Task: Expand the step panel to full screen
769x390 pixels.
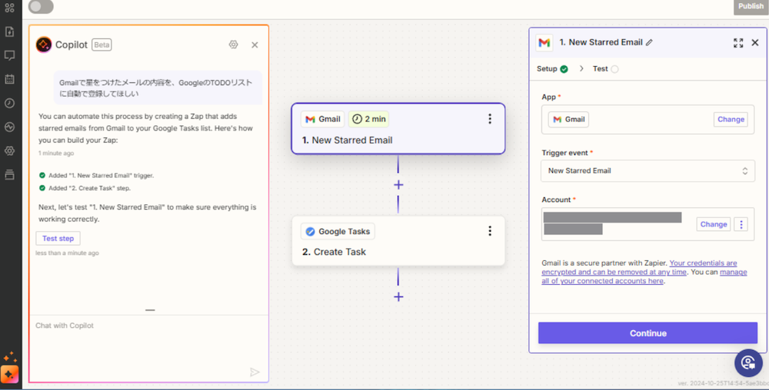Action: [738, 42]
